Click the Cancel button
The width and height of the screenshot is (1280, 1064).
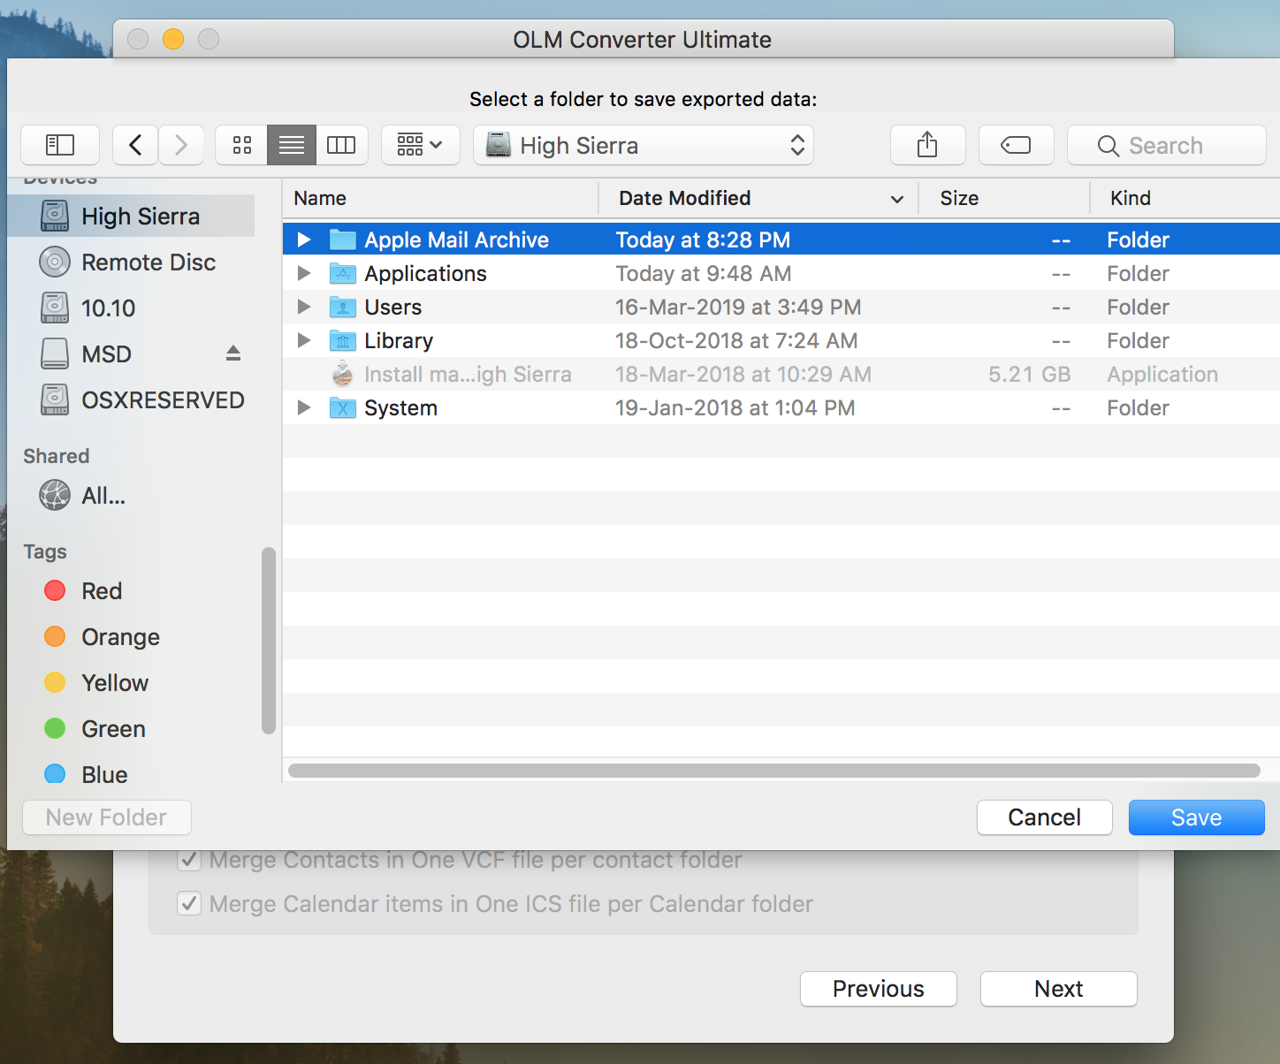tap(1045, 817)
